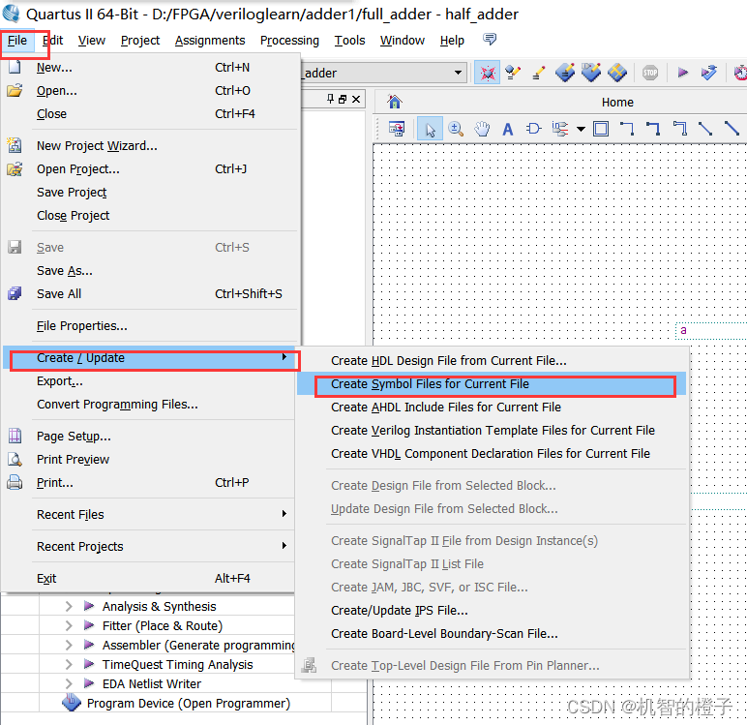The width and height of the screenshot is (747, 725).
Task: Open the Tools menu
Action: (349, 41)
